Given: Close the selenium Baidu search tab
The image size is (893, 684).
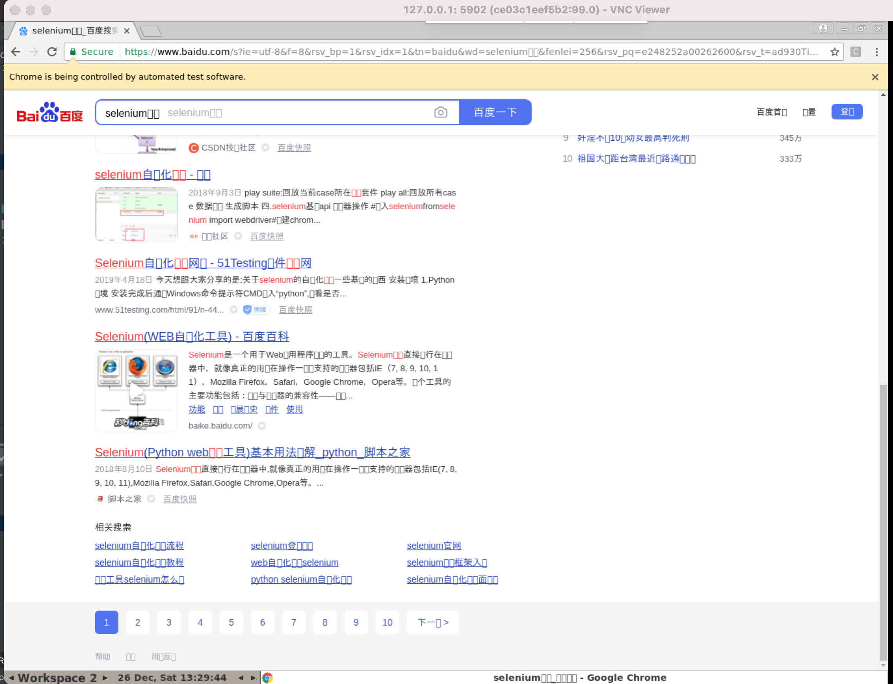Looking at the screenshot, I should click(127, 31).
